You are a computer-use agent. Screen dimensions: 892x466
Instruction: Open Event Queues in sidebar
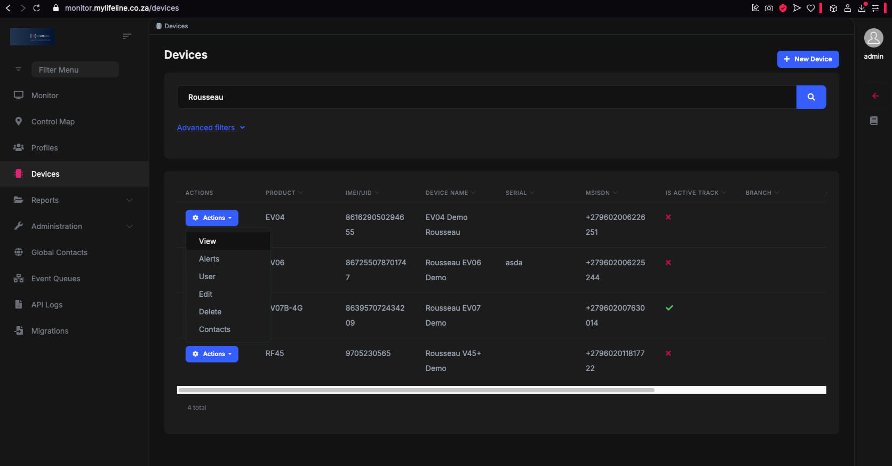tap(55, 279)
